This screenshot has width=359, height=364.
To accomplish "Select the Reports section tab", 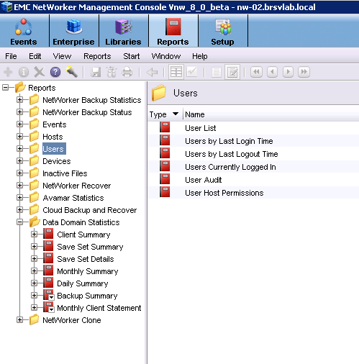I will [173, 32].
